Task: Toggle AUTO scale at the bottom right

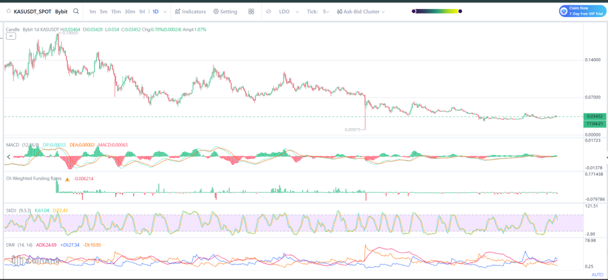Action: click(x=597, y=275)
